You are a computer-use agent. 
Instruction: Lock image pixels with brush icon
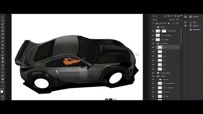(x=160, y=23)
